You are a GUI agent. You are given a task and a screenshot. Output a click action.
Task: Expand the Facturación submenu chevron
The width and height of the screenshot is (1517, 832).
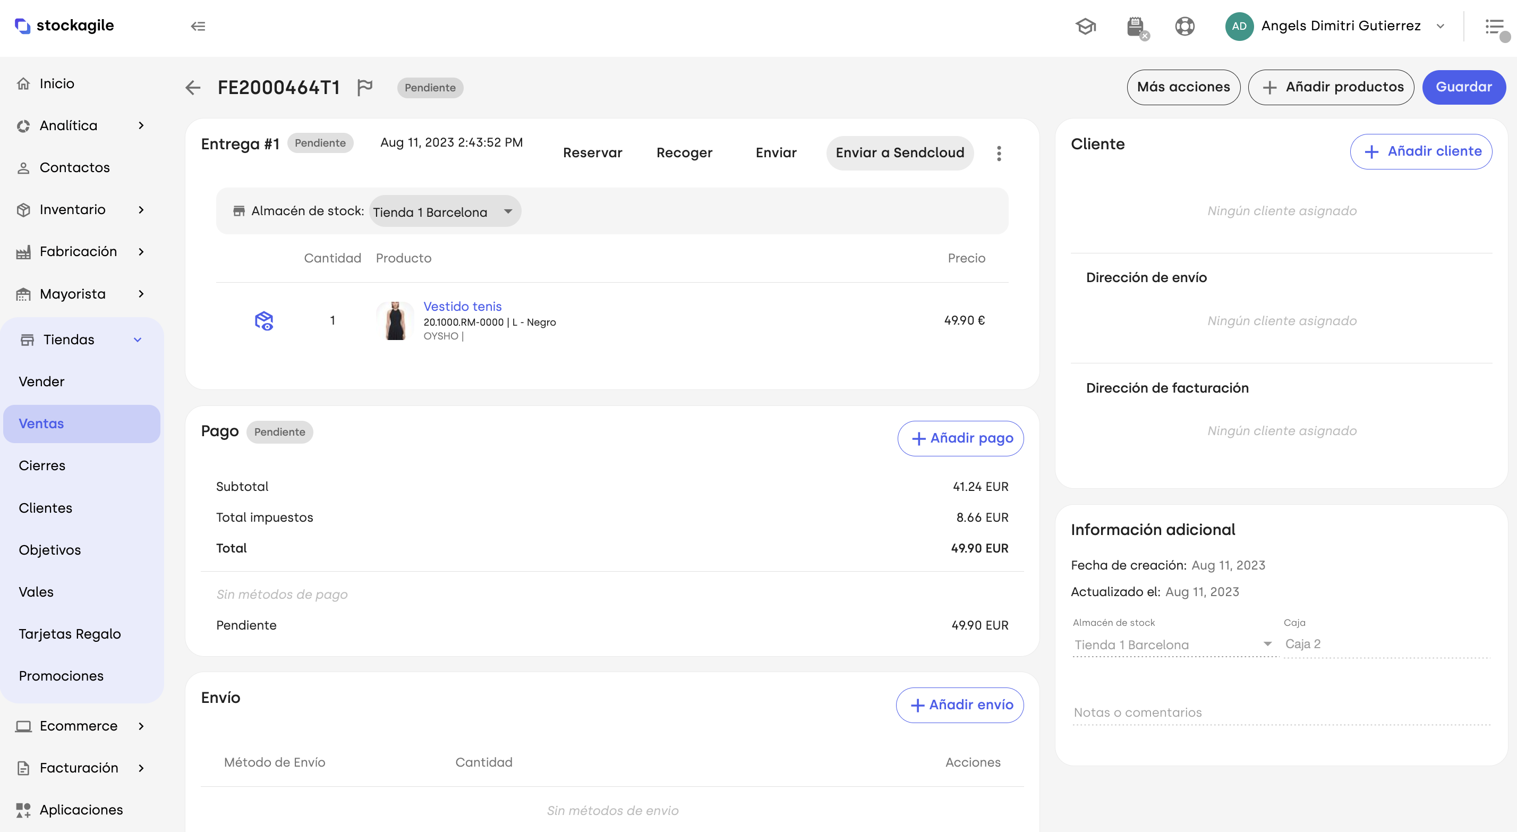pos(141,768)
